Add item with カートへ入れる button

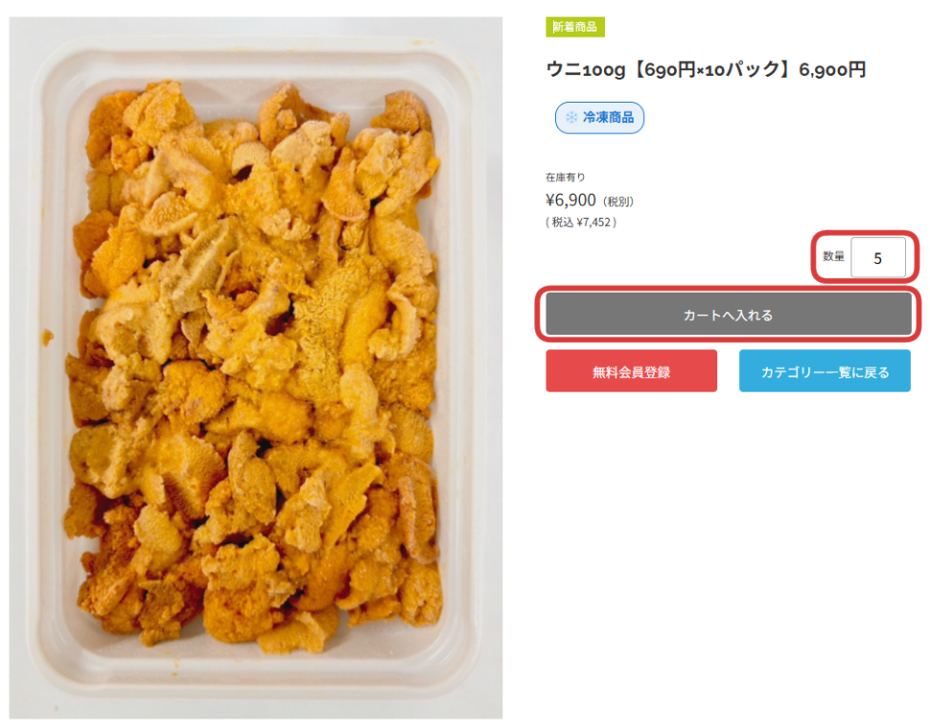[x=729, y=315]
